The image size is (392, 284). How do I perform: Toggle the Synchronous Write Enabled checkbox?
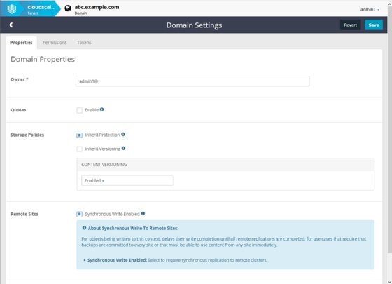tap(80, 214)
